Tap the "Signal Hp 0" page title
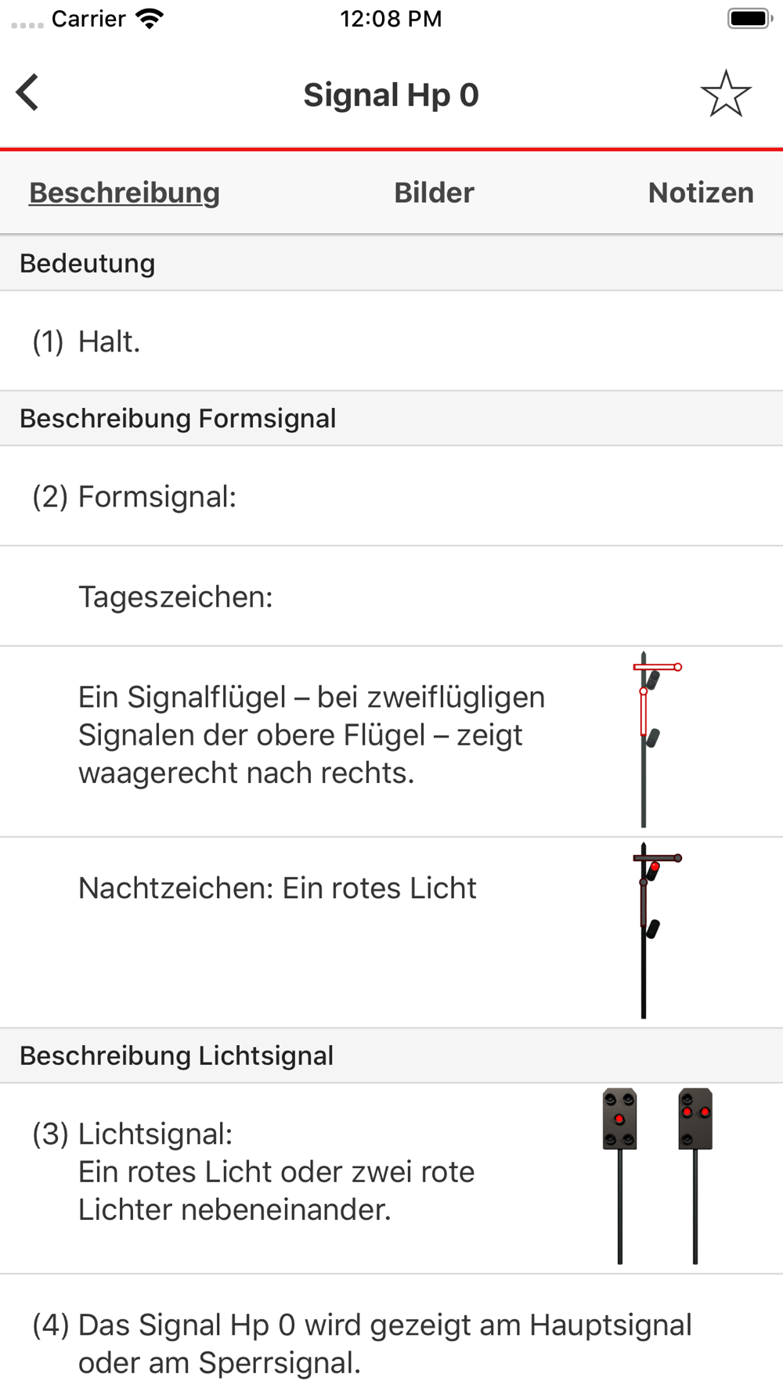The height and width of the screenshot is (1392, 783). [391, 95]
